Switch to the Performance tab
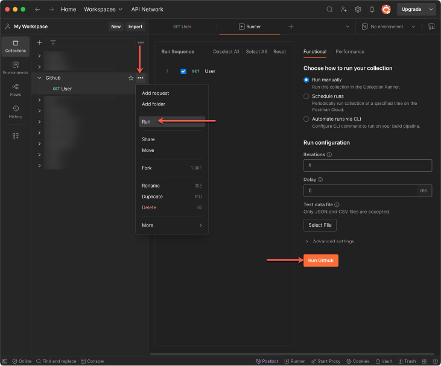The width and height of the screenshot is (441, 366). pos(349,51)
